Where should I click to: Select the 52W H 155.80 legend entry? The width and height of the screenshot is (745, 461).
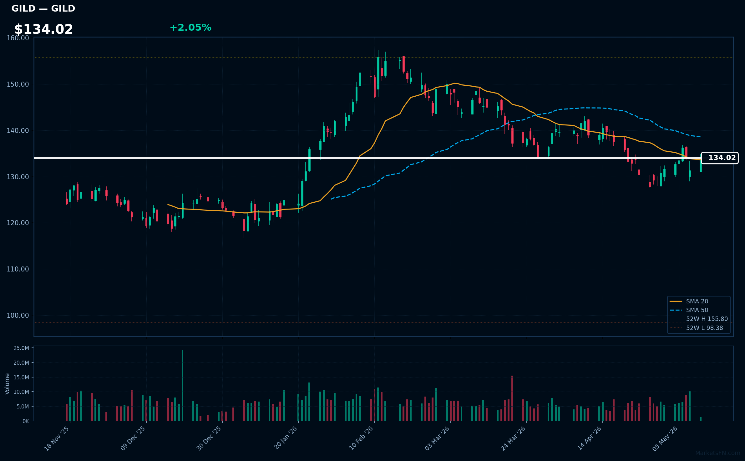click(x=699, y=319)
